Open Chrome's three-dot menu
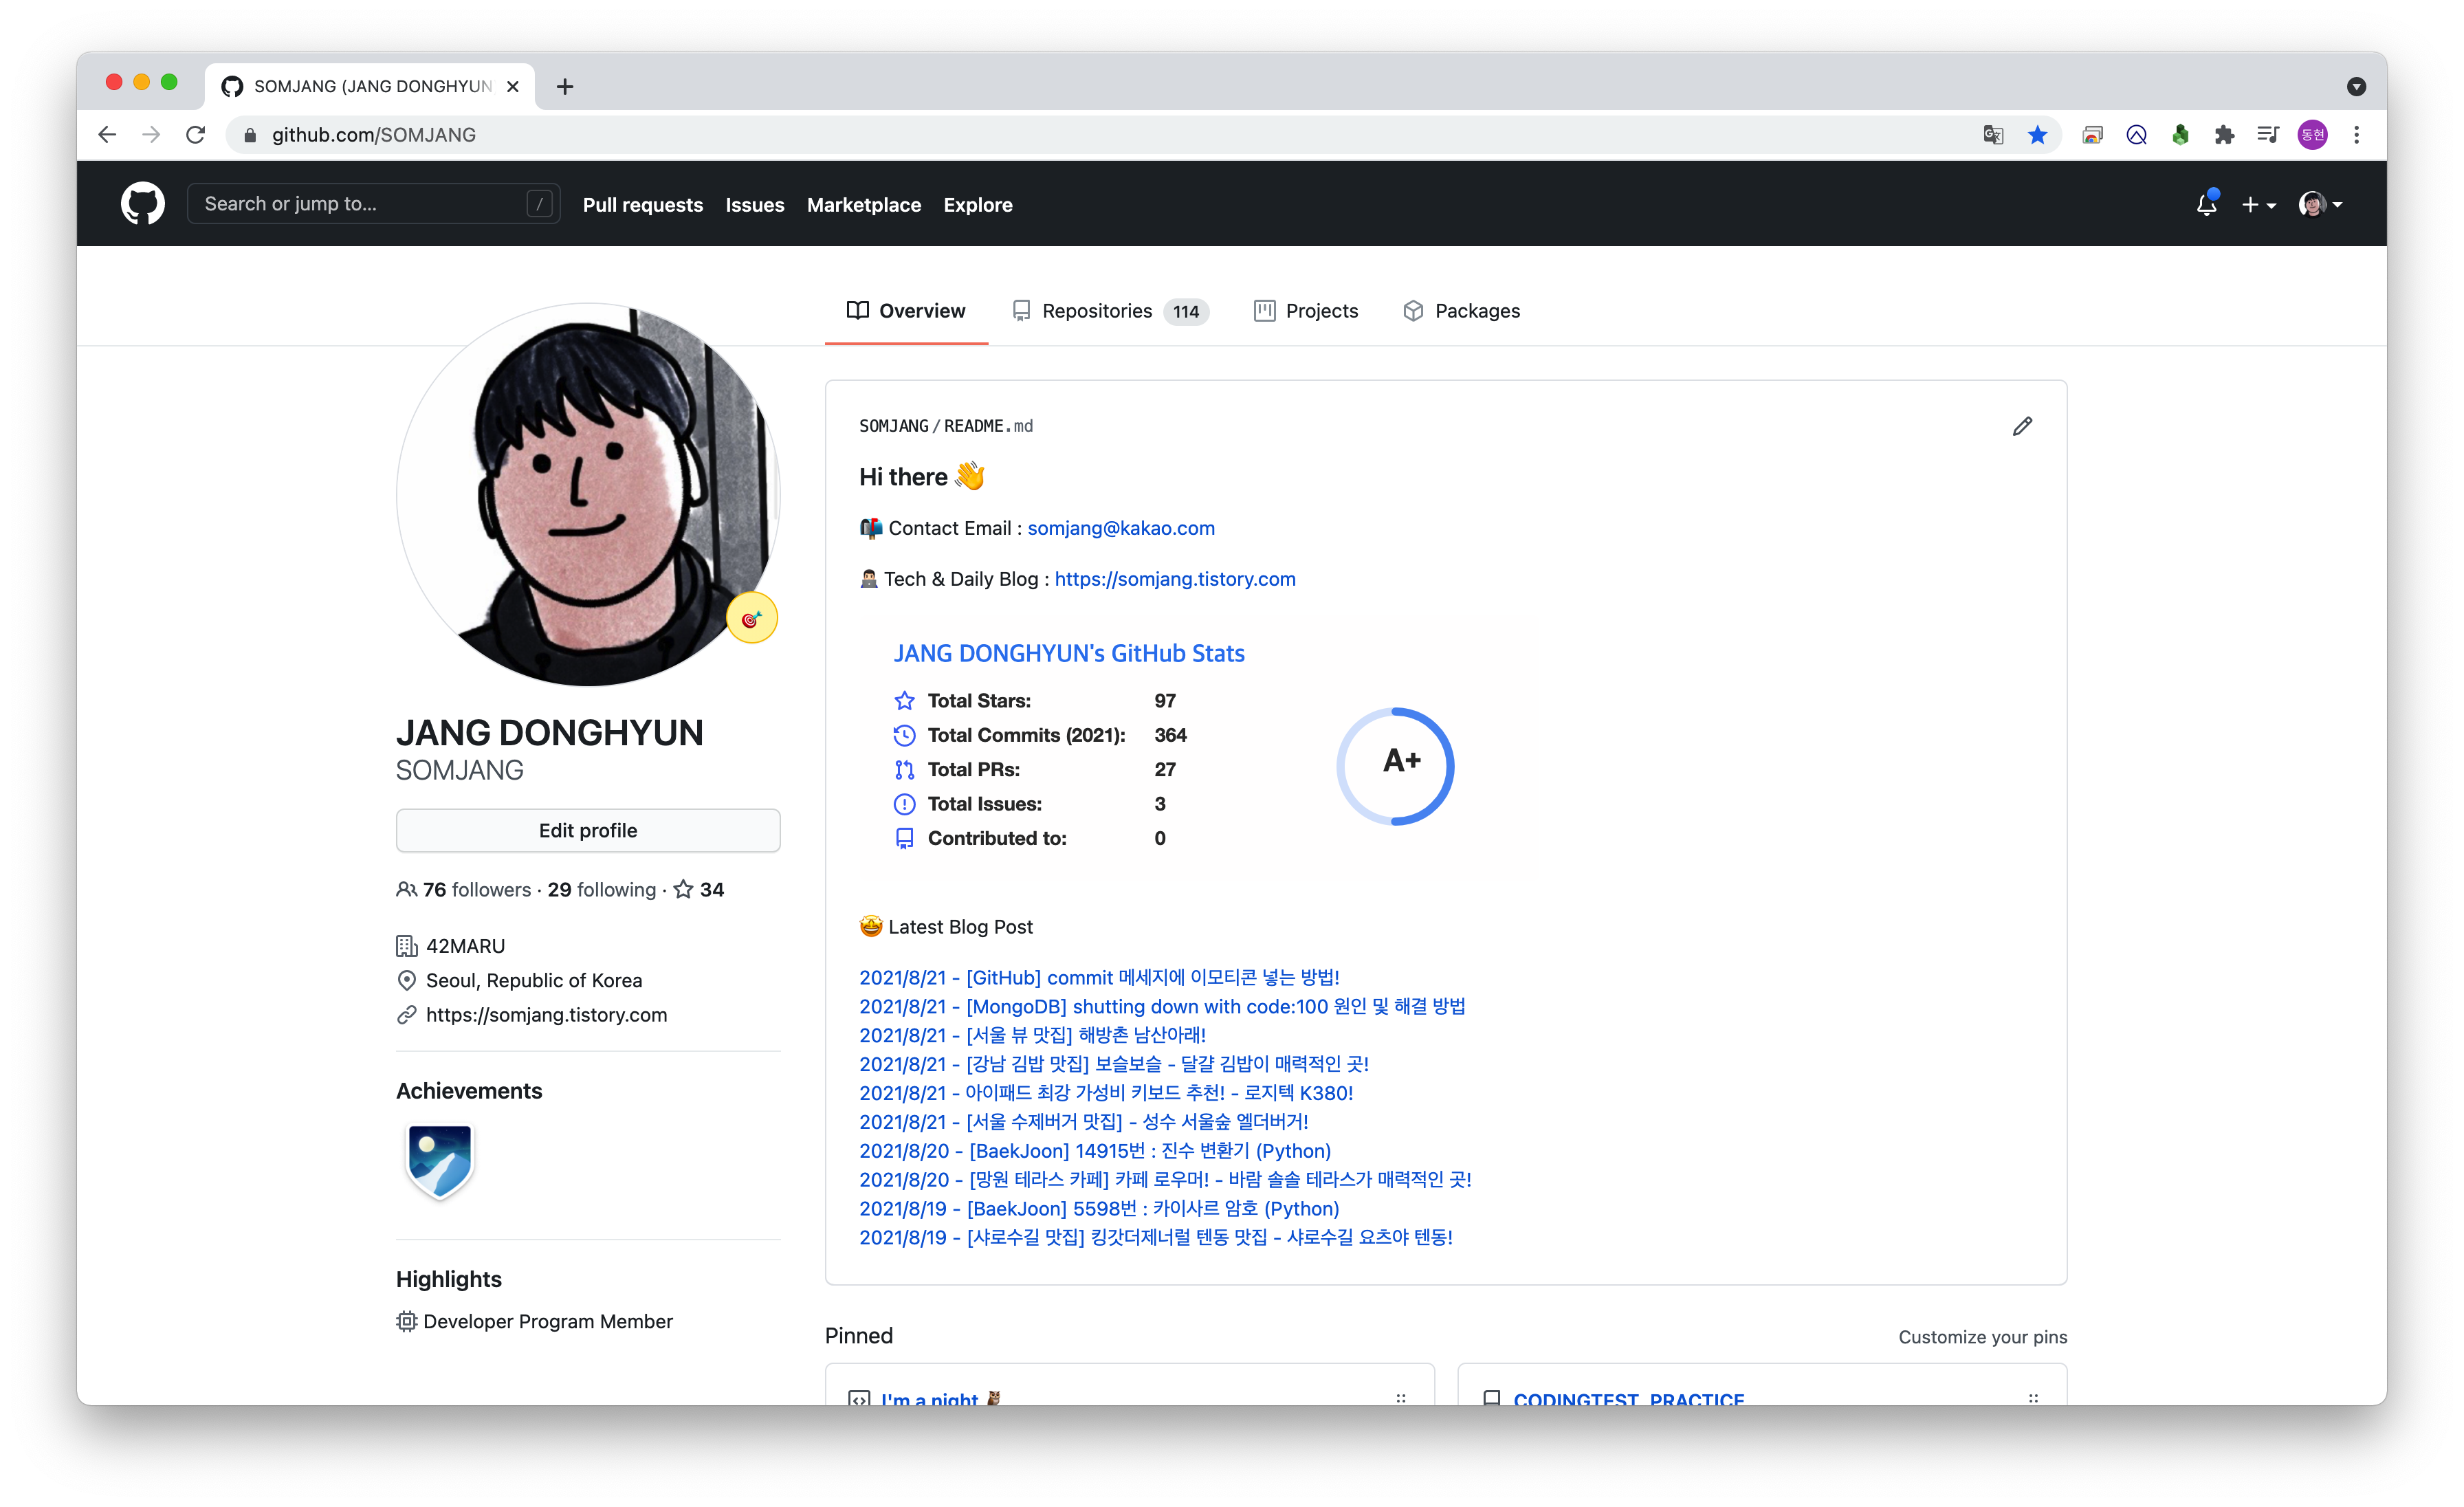Viewport: 2464px width, 1507px height. (x=2356, y=135)
